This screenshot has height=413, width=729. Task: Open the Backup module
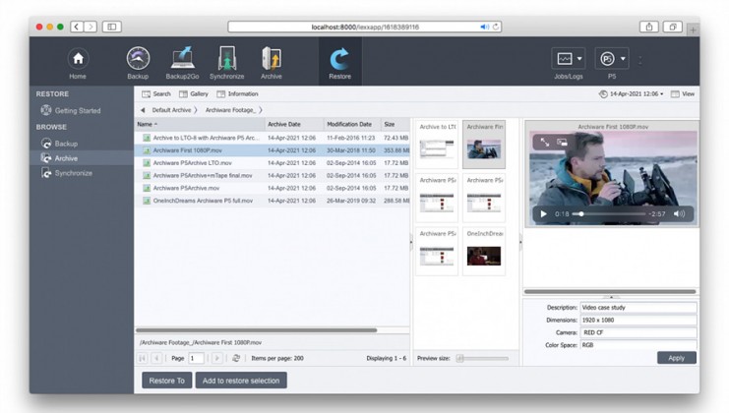[138, 63]
